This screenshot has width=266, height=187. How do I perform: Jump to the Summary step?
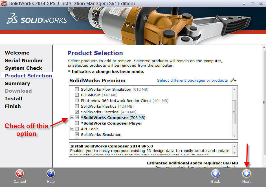tap(17, 83)
